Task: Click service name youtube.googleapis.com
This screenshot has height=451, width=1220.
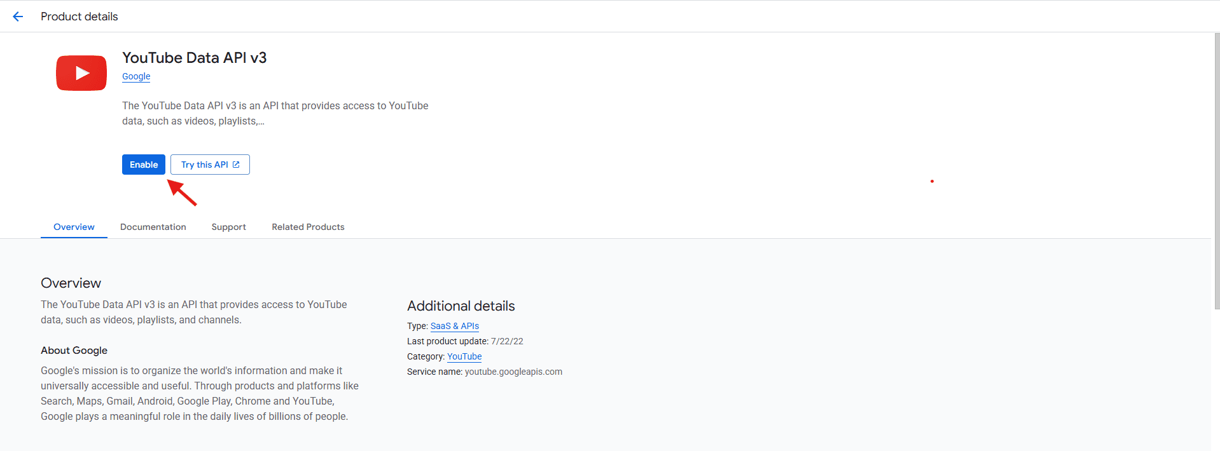Action: click(513, 372)
